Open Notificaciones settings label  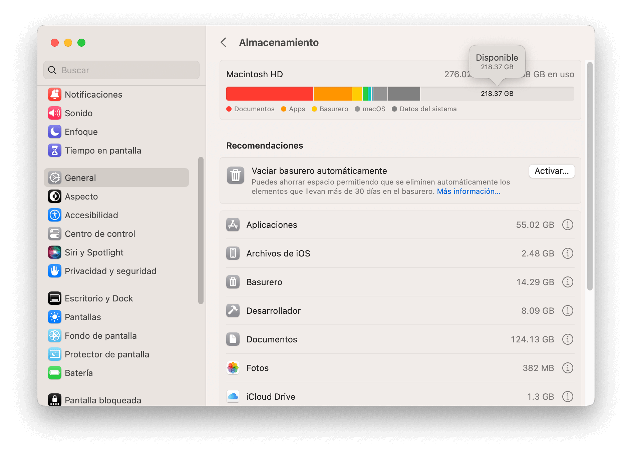(x=93, y=95)
